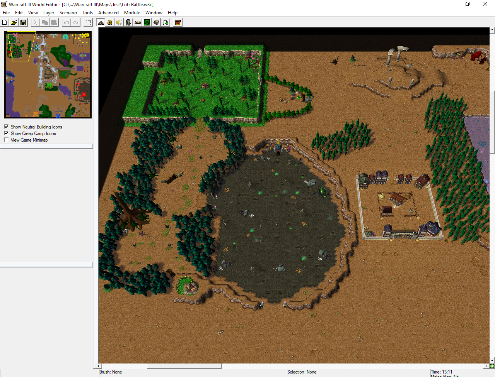
Task: Click the Cut scissors icon
Action: coord(35,22)
